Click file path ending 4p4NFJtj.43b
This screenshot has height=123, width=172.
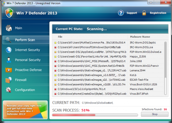[92, 57]
